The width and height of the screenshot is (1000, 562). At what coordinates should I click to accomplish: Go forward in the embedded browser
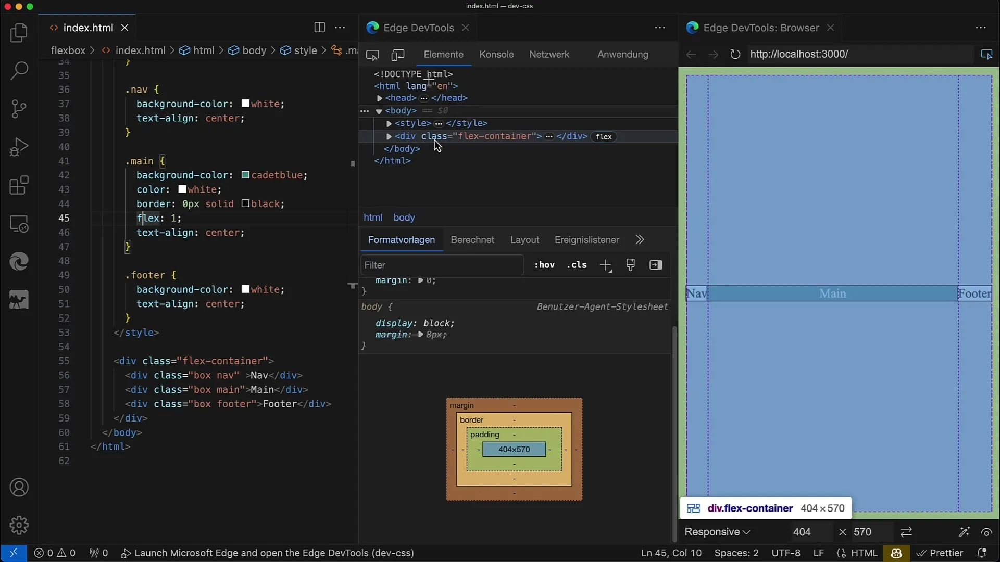pyautogui.click(x=713, y=54)
